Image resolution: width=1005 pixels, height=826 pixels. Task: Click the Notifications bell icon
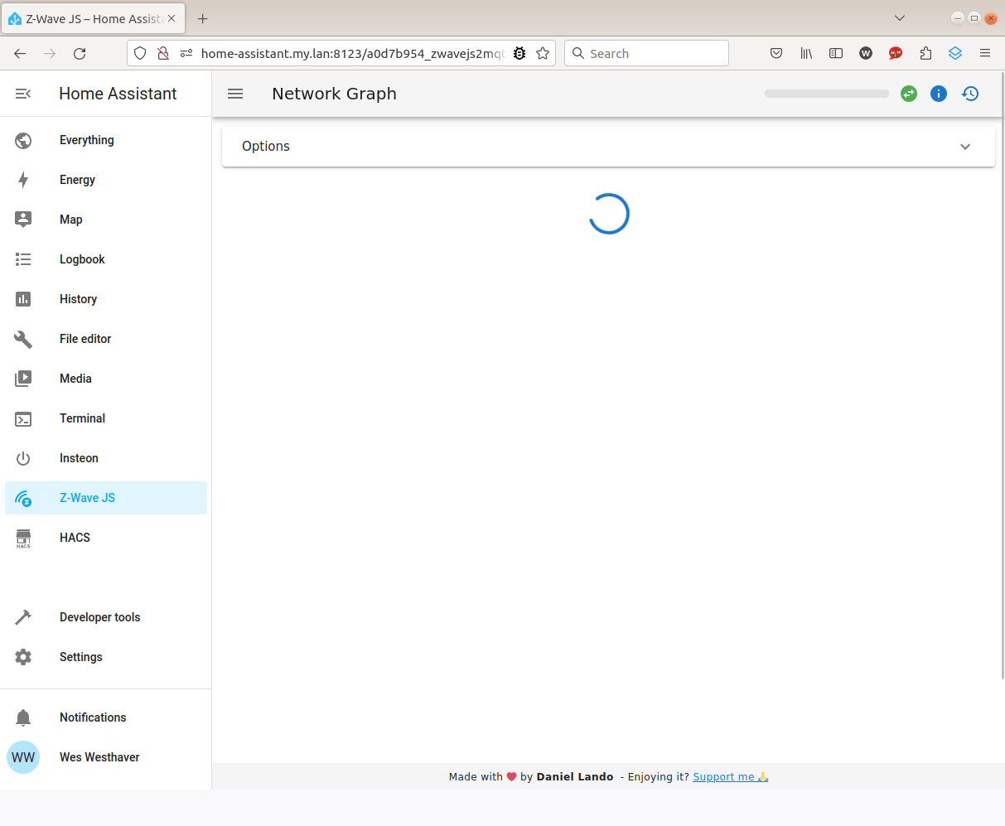click(x=23, y=717)
